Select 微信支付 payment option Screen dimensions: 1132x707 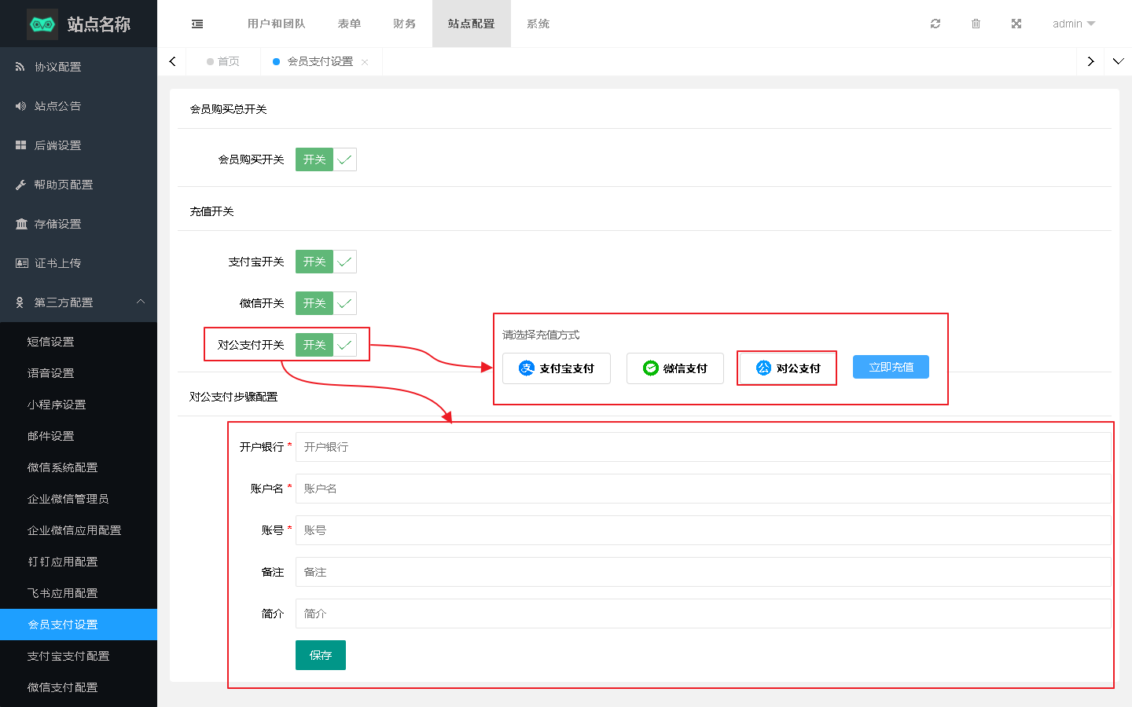tap(674, 368)
